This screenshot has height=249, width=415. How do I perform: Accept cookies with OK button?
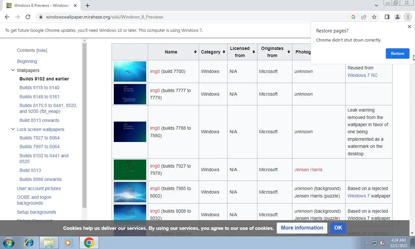pyautogui.click(x=338, y=228)
